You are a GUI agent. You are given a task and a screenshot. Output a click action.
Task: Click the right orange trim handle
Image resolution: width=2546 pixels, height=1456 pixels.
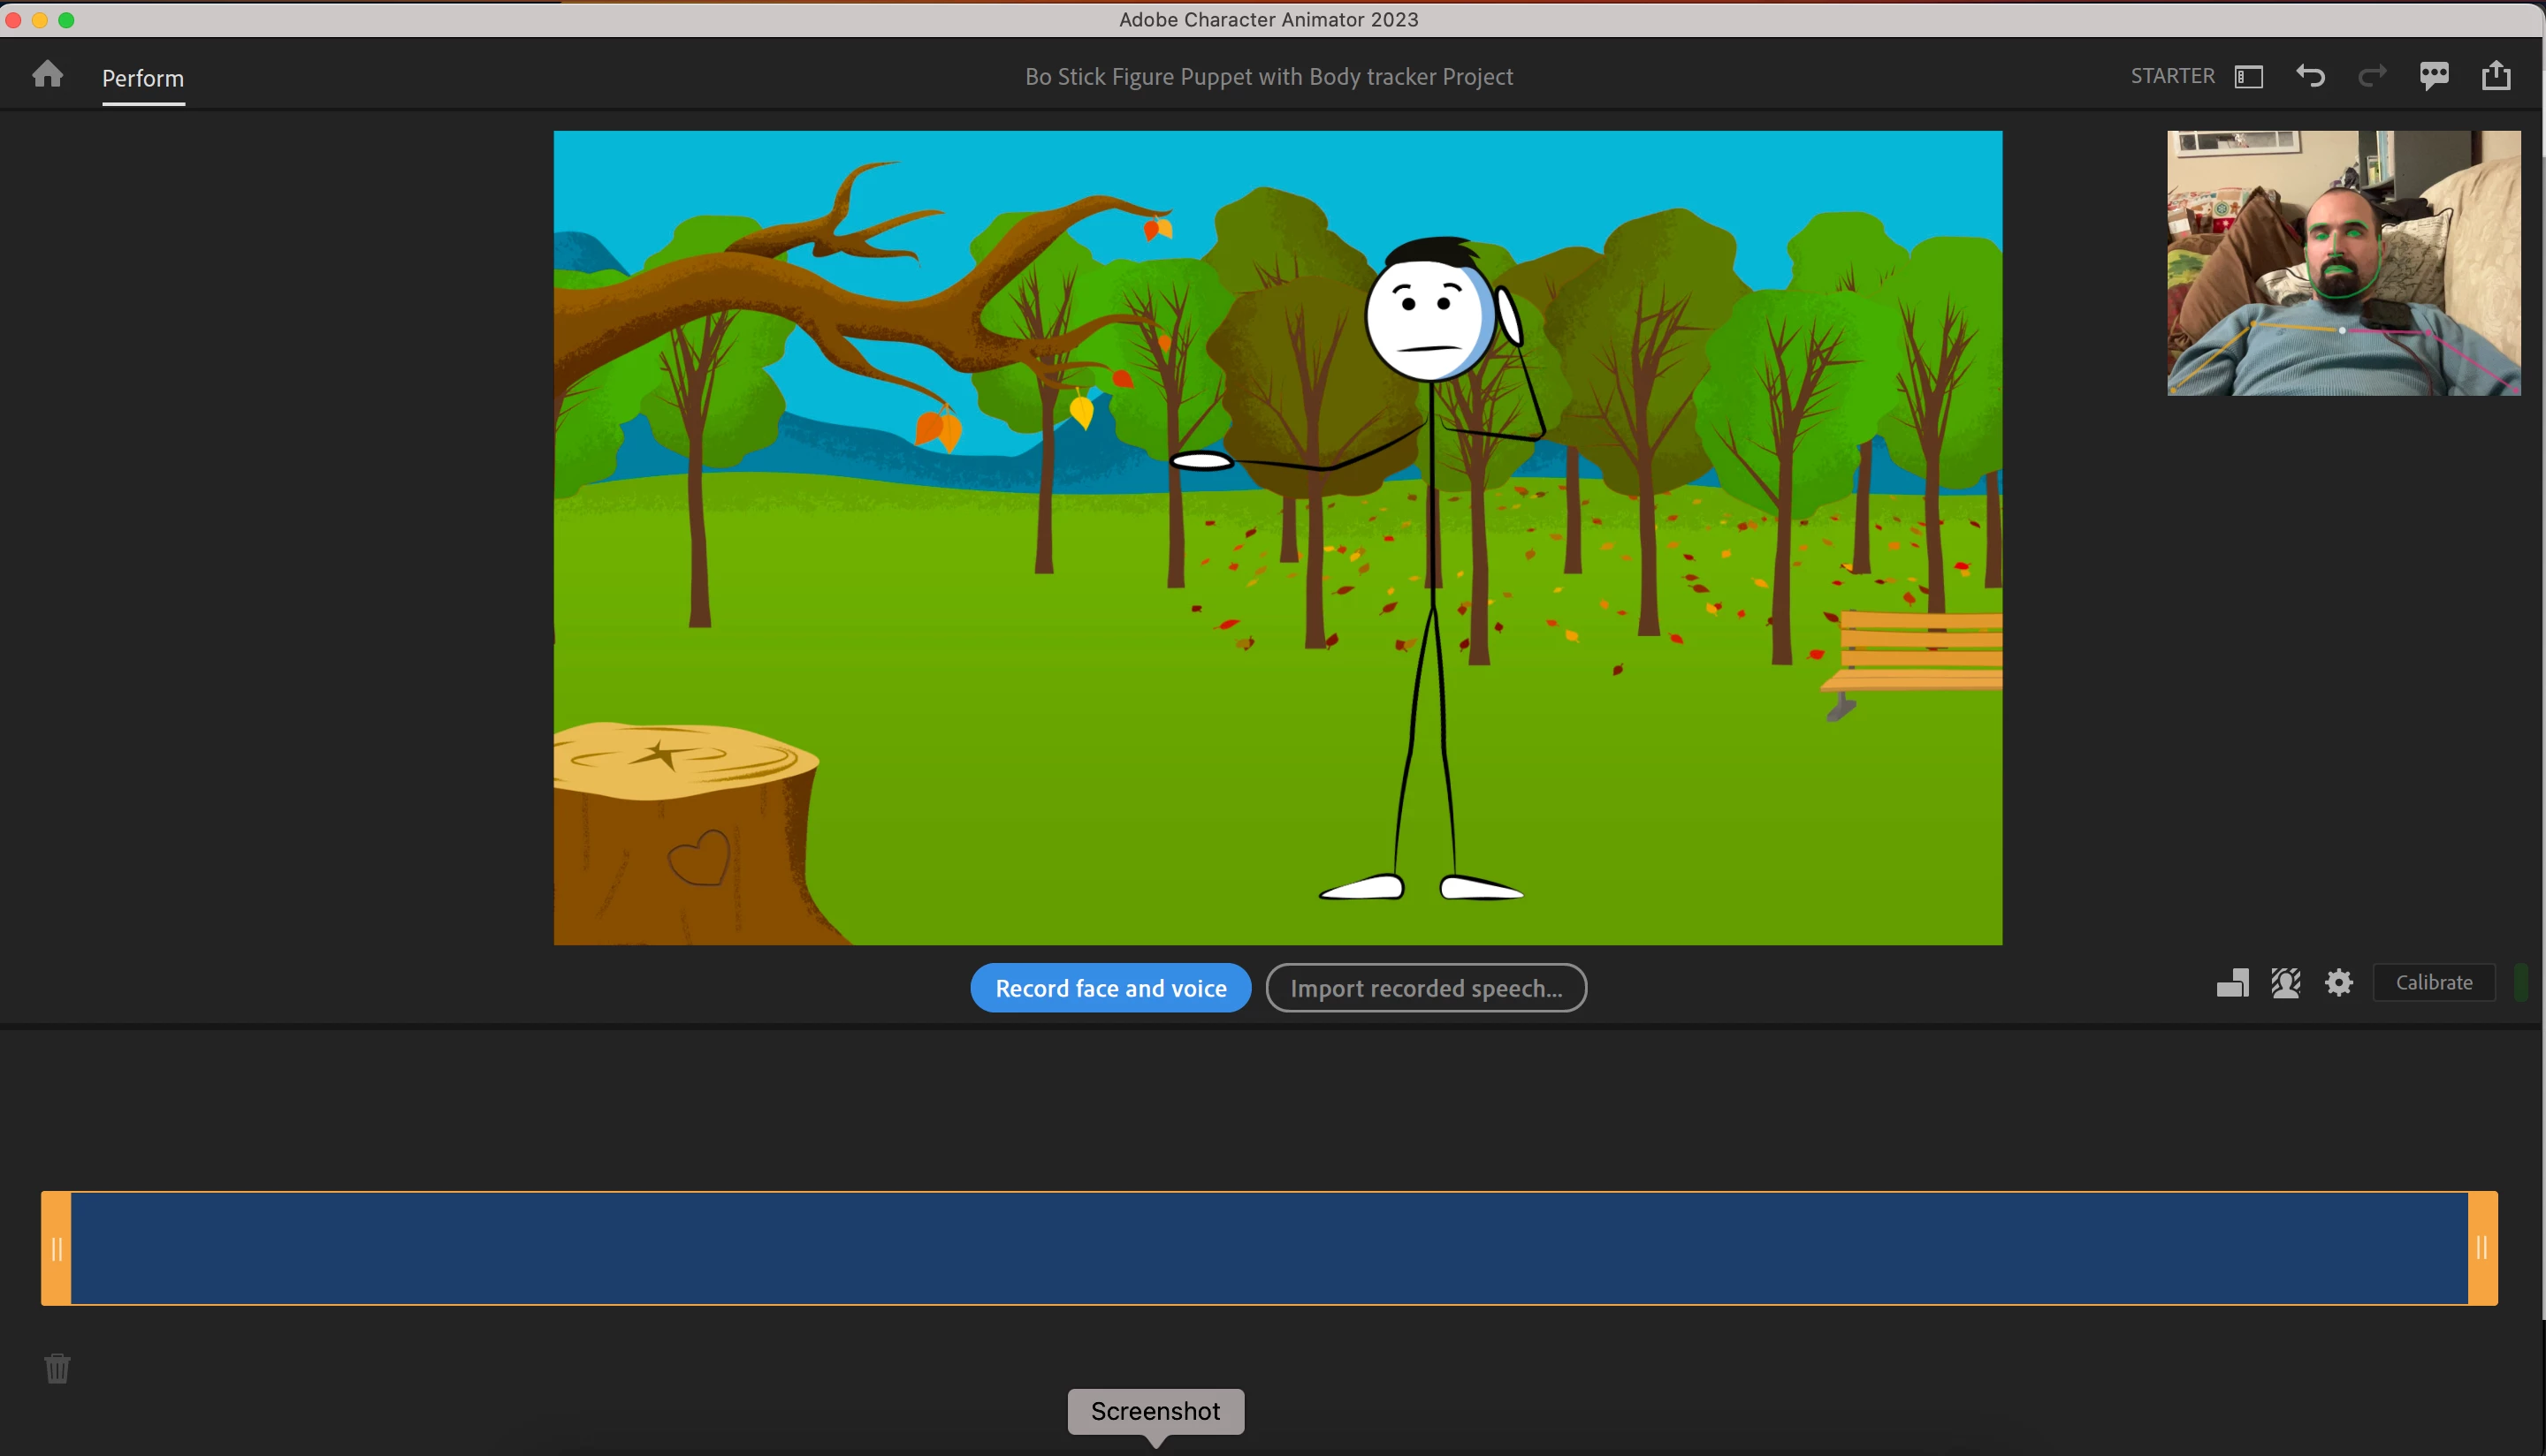click(x=2482, y=1248)
